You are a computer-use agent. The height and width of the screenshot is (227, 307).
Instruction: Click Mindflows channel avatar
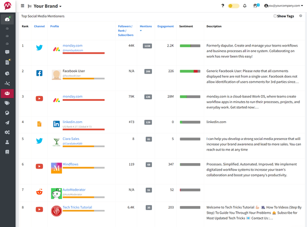pos(56,168)
